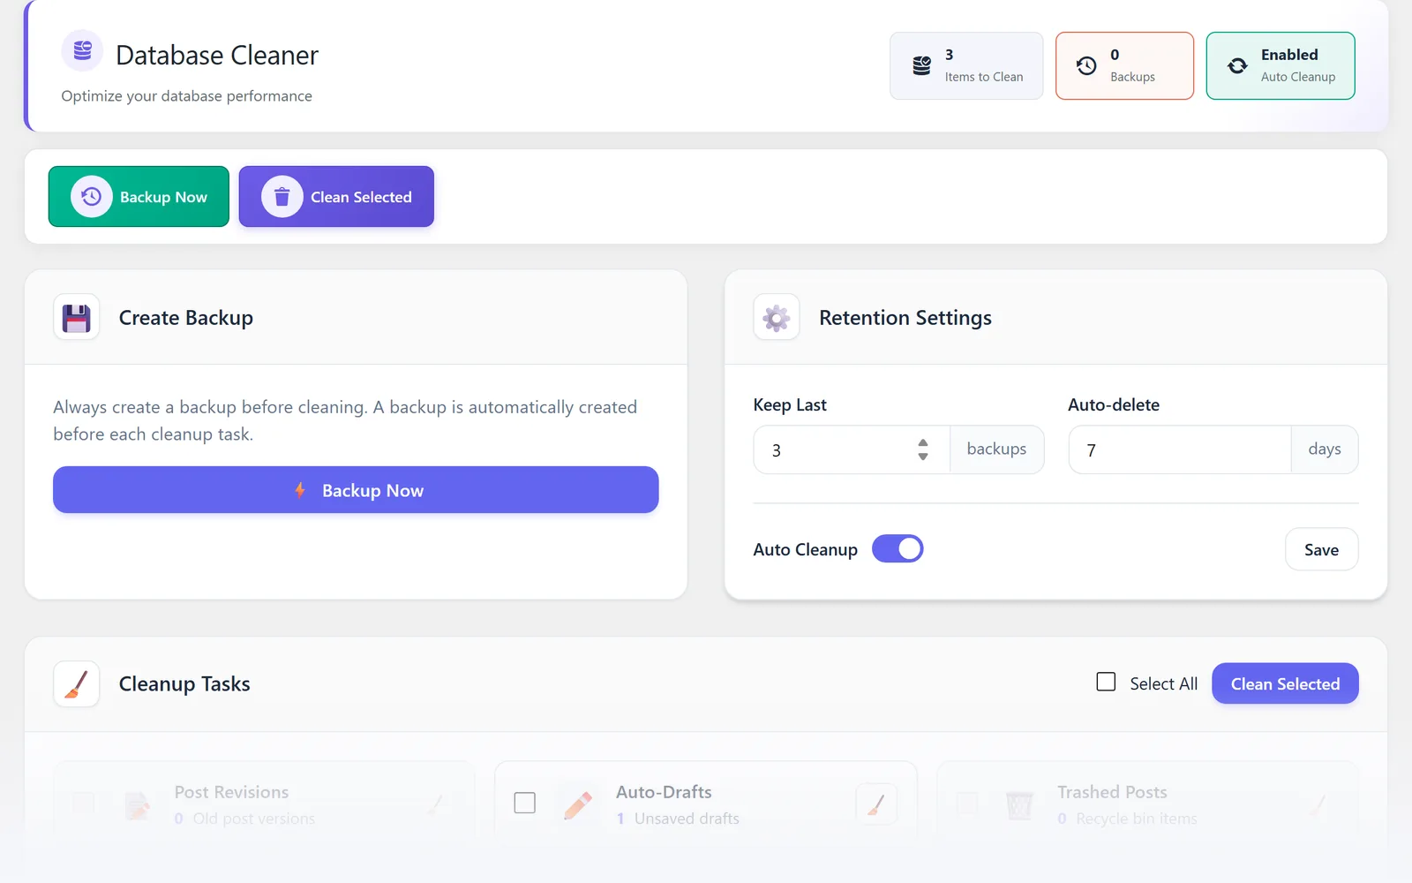Focus the Keep Last backups number field
The width and height of the screenshot is (1412, 883).
pos(852,449)
